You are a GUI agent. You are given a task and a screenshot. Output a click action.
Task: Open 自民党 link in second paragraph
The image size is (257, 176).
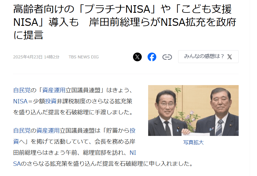tap(22, 130)
